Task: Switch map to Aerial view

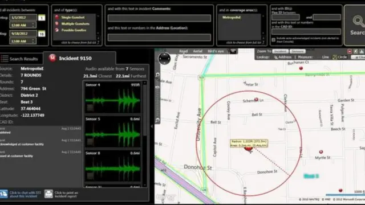Action: tap(197, 51)
